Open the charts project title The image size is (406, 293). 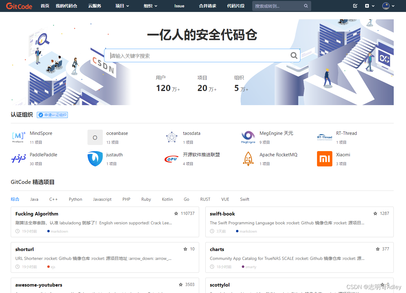click(217, 249)
